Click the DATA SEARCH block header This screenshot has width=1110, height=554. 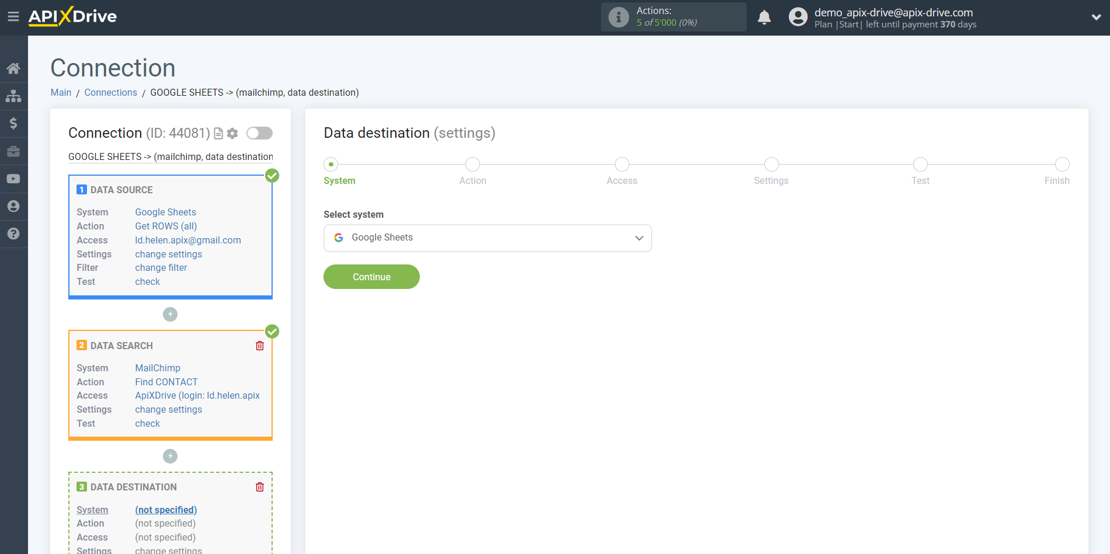pyautogui.click(x=121, y=346)
